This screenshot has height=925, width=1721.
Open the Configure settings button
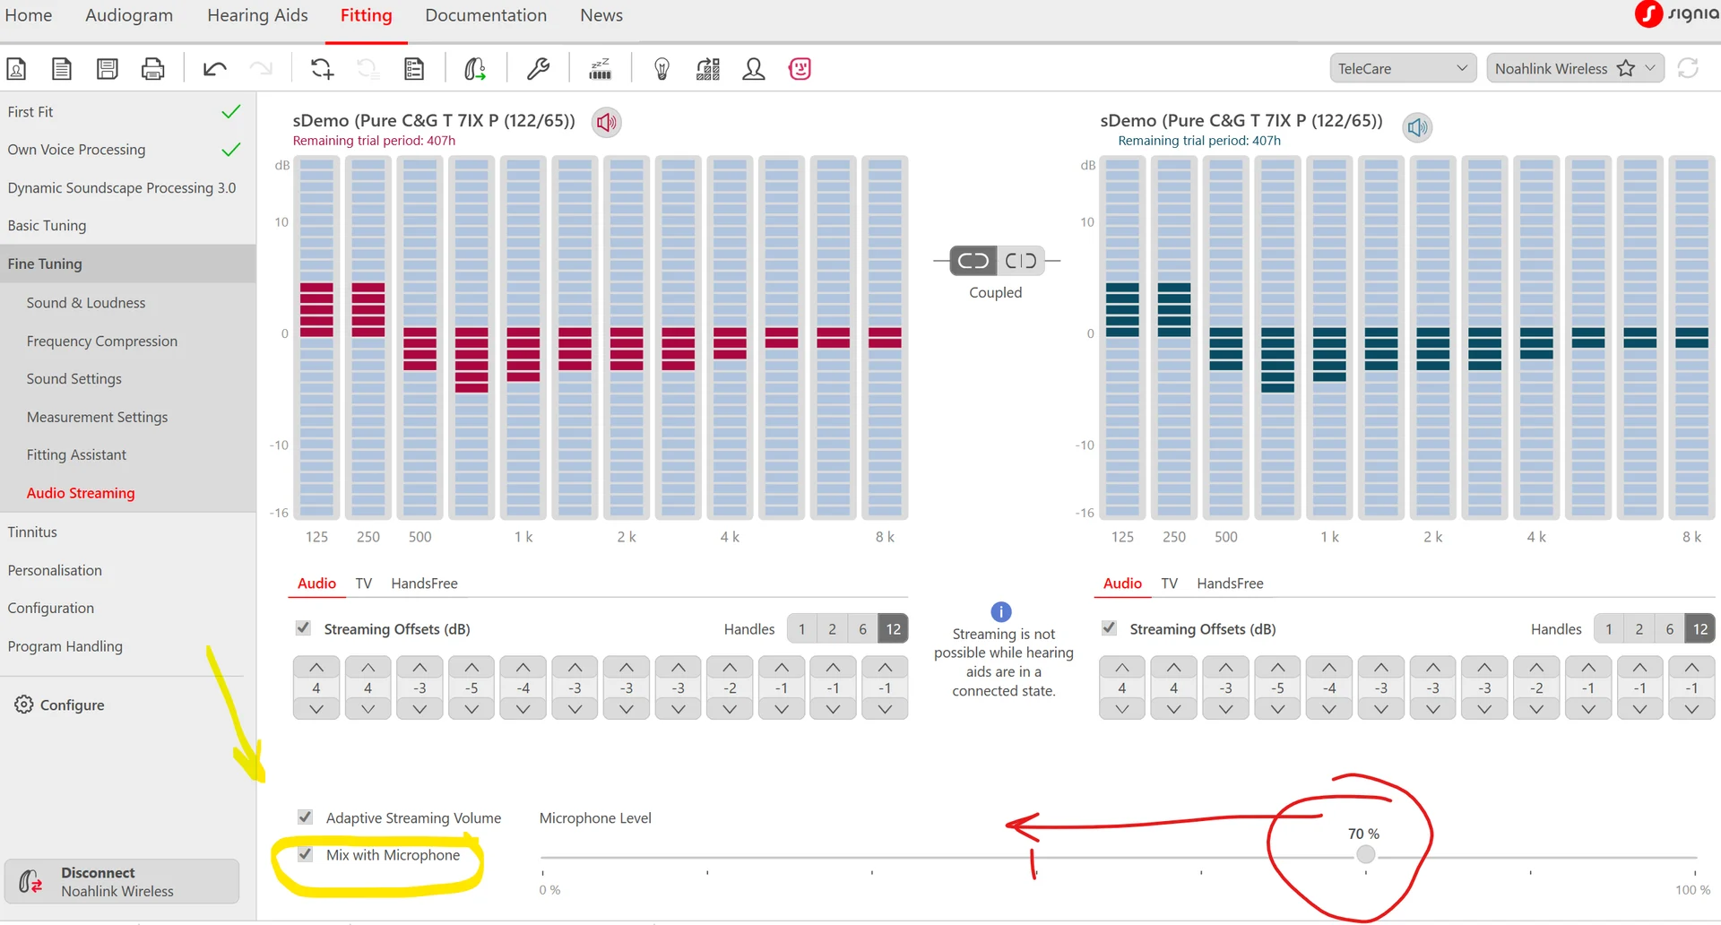click(x=59, y=705)
